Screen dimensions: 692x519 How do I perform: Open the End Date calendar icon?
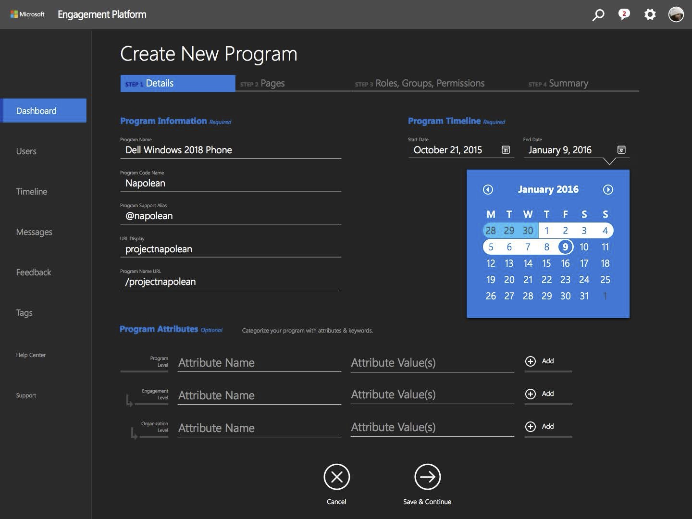pyautogui.click(x=621, y=150)
